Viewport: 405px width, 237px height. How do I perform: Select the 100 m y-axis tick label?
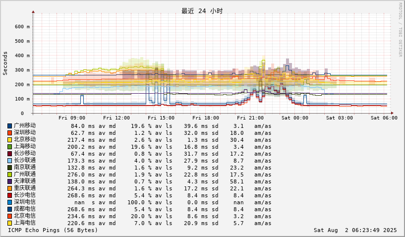(22, 99)
